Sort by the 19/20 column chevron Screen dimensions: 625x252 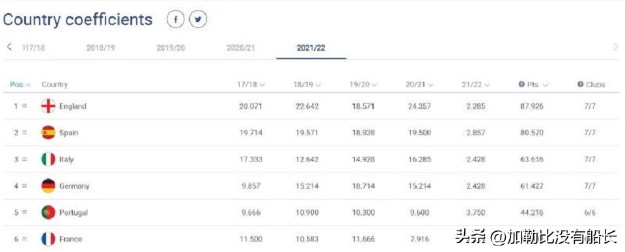tap(375, 85)
